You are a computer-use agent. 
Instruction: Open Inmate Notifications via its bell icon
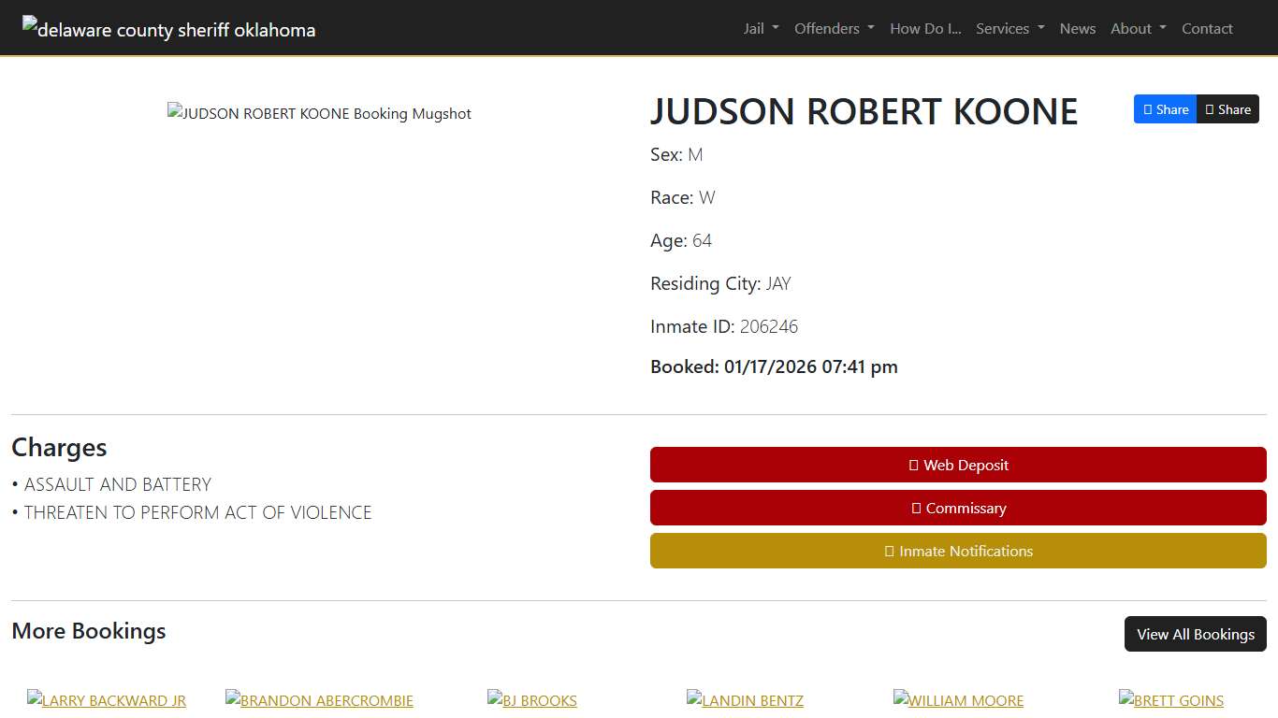pos(888,552)
